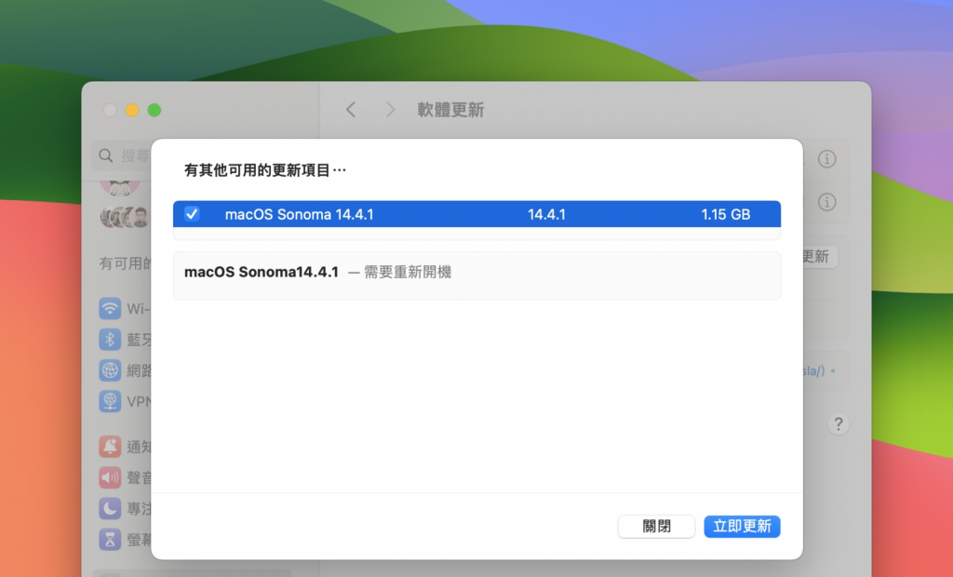Click the 軟體更新 window title
The width and height of the screenshot is (953, 577).
click(451, 110)
